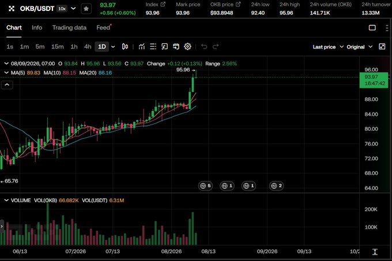Screen dimensions: 392x261
Task: Open the first news marker labeled 1
Action: coord(227,186)
